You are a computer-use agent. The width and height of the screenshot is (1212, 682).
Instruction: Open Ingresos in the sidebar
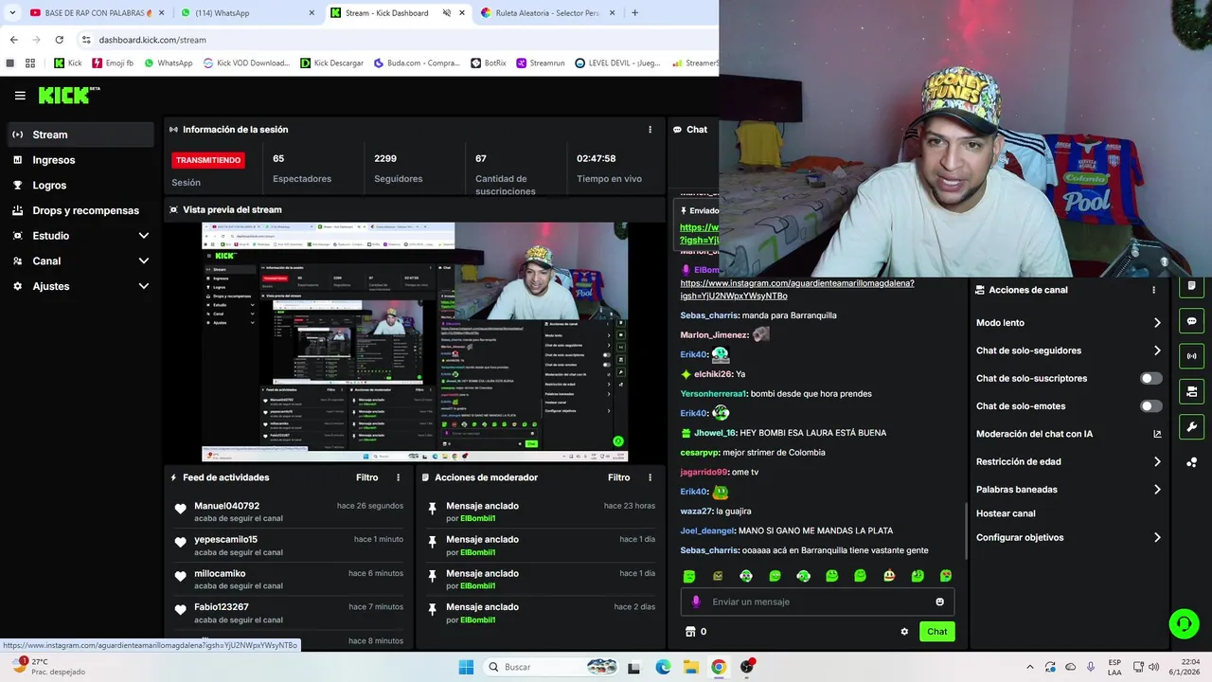click(x=80, y=160)
